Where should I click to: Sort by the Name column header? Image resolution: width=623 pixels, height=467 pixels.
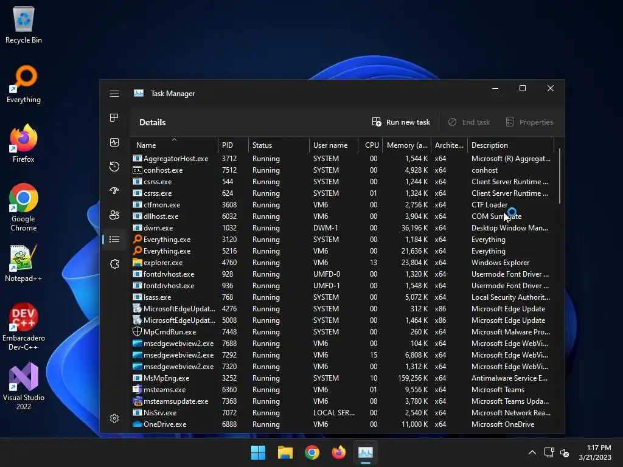click(x=174, y=145)
